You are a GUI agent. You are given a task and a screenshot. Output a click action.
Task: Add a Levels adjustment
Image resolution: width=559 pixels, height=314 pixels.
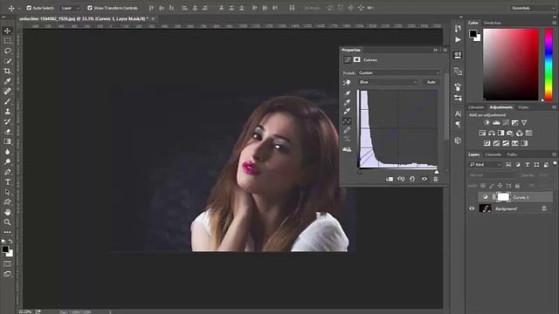click(x=496, y=123)
